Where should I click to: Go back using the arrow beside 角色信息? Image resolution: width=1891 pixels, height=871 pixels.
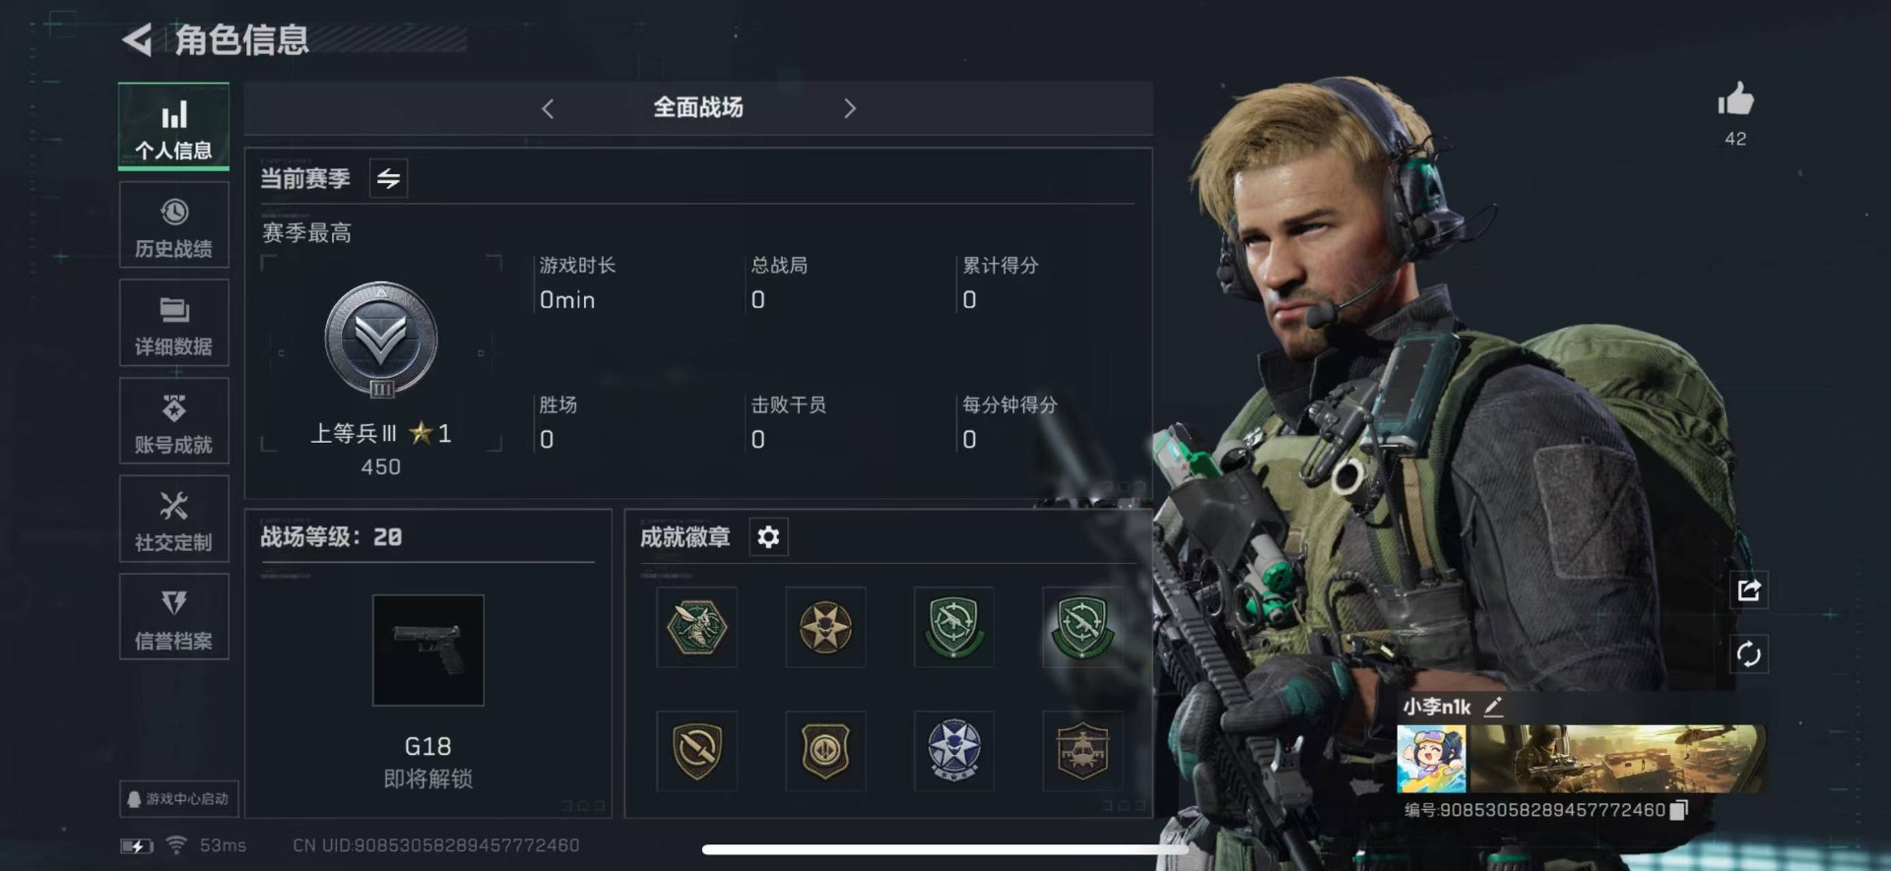pos(137,40)
